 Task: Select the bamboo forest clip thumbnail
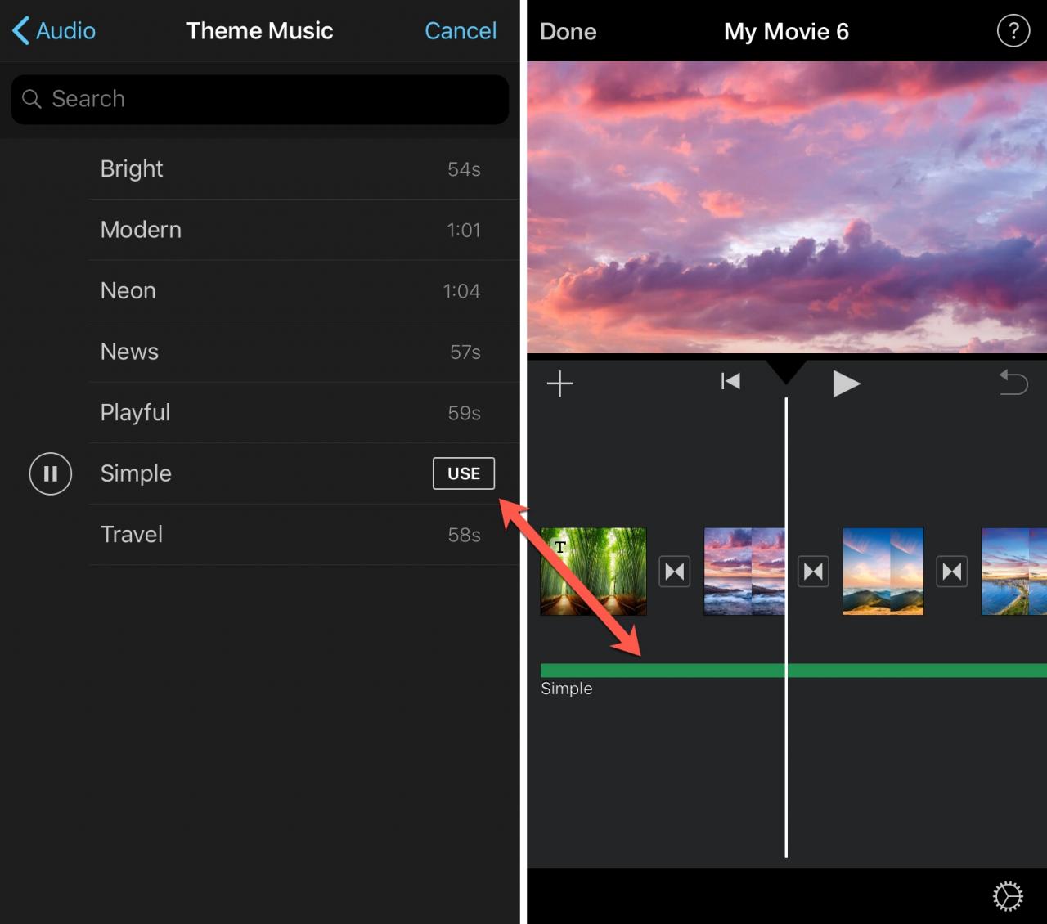tap(593, 572)
